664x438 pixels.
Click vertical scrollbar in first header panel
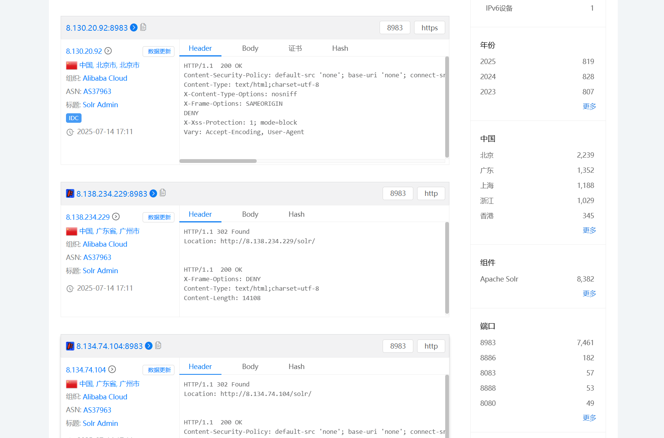pyautogui.click(x=447, y=107)
